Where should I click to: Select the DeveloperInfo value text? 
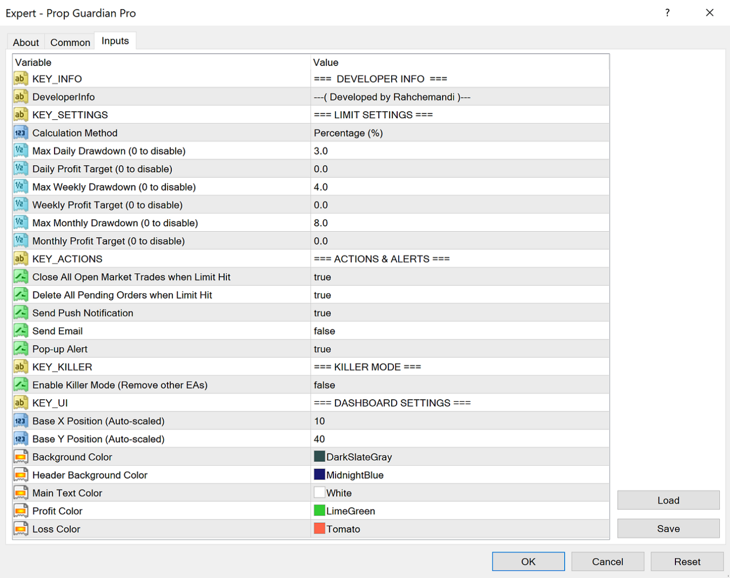click(x=392, y=97)
